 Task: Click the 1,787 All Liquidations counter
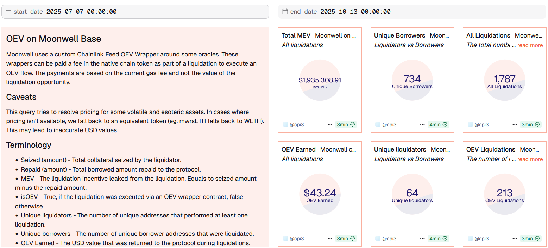coord(504,79)
